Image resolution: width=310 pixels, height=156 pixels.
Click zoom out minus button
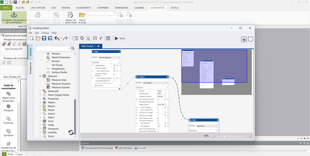click(212, 136)
